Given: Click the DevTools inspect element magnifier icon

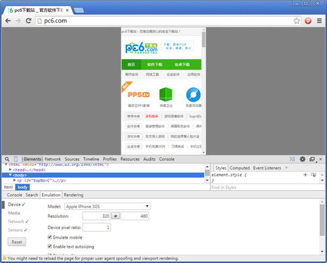Looking at the screenshot, I should pos(7,159).
